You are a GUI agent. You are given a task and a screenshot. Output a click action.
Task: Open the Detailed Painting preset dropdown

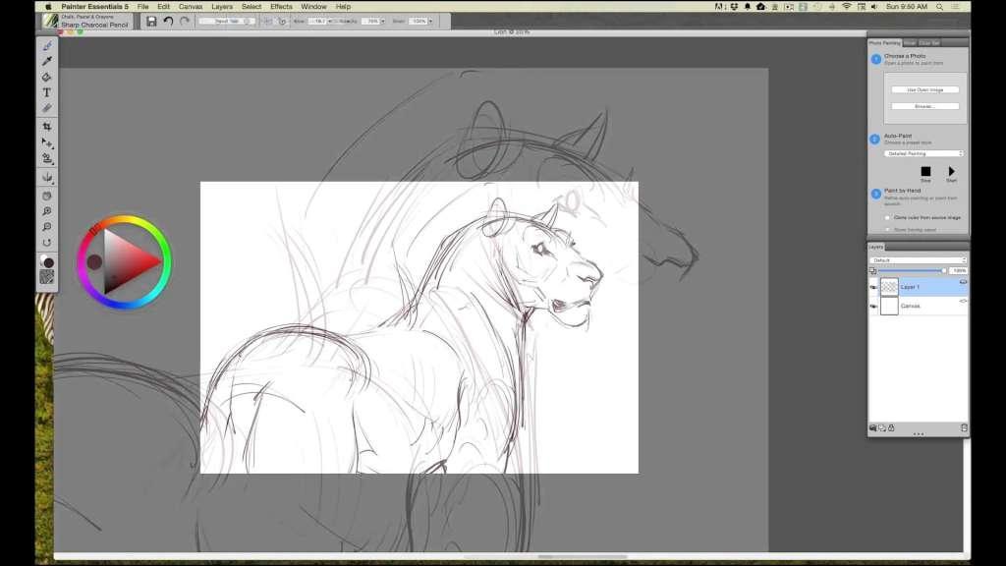[924, 153]
